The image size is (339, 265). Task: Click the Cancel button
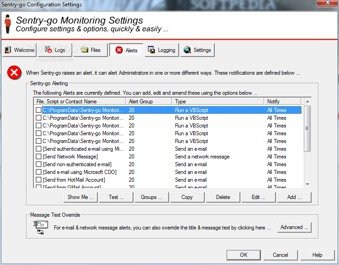281,255
